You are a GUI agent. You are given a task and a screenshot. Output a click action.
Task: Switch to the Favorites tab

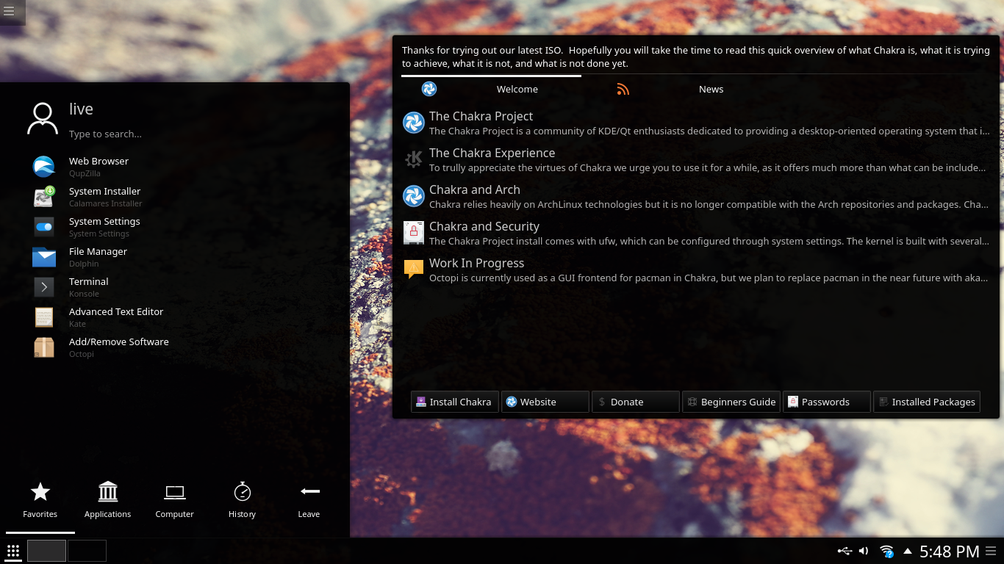point(40,500)
